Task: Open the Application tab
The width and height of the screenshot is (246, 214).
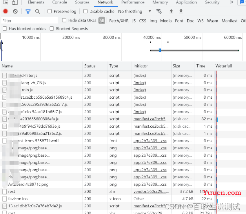Action: (186, 2)
